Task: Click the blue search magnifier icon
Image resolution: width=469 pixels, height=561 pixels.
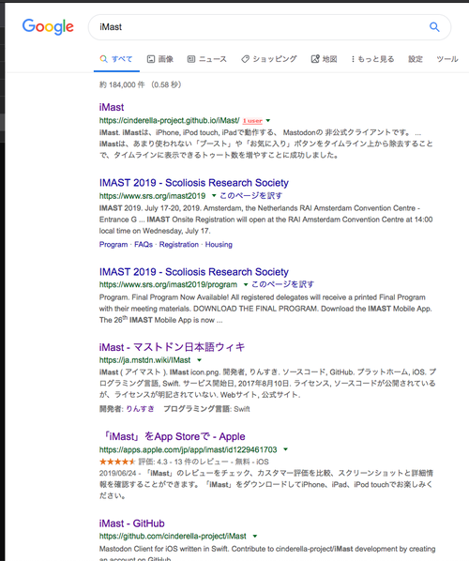Action: pos(434,27)
